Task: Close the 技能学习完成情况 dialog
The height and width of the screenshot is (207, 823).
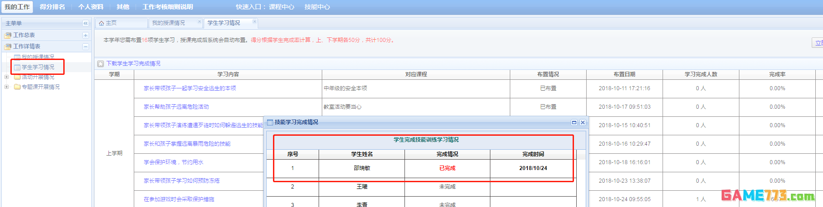Action: pyautogui.click(x=583, y=122)
